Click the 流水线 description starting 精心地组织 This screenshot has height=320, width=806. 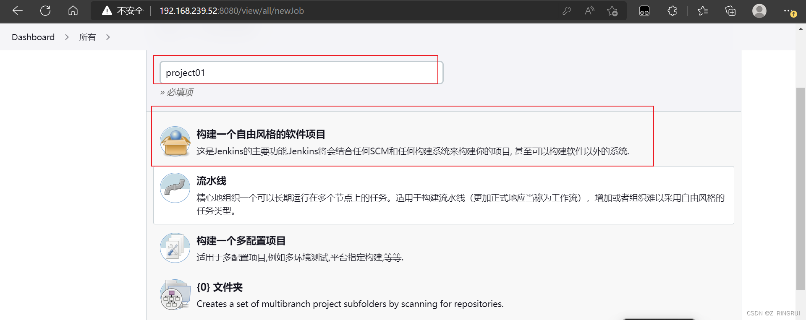click(x=461, y=204)
